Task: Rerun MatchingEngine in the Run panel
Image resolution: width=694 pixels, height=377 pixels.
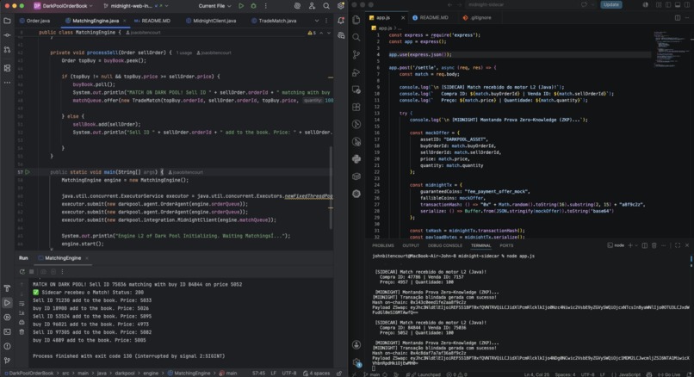Action: click(x=22, y=272)
